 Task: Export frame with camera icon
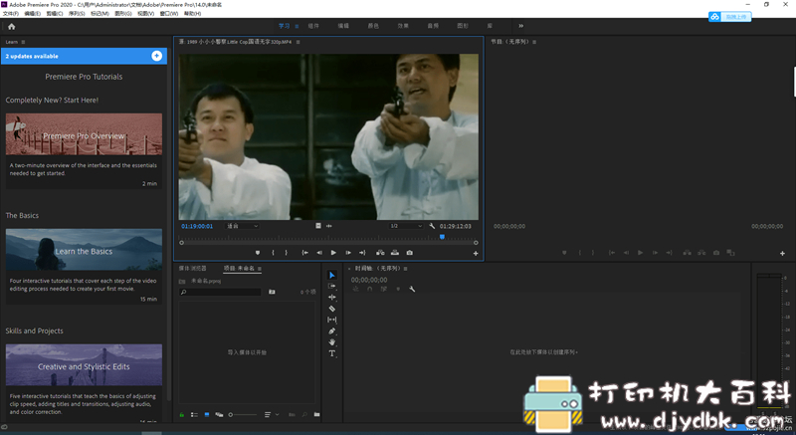coord(410,253)
